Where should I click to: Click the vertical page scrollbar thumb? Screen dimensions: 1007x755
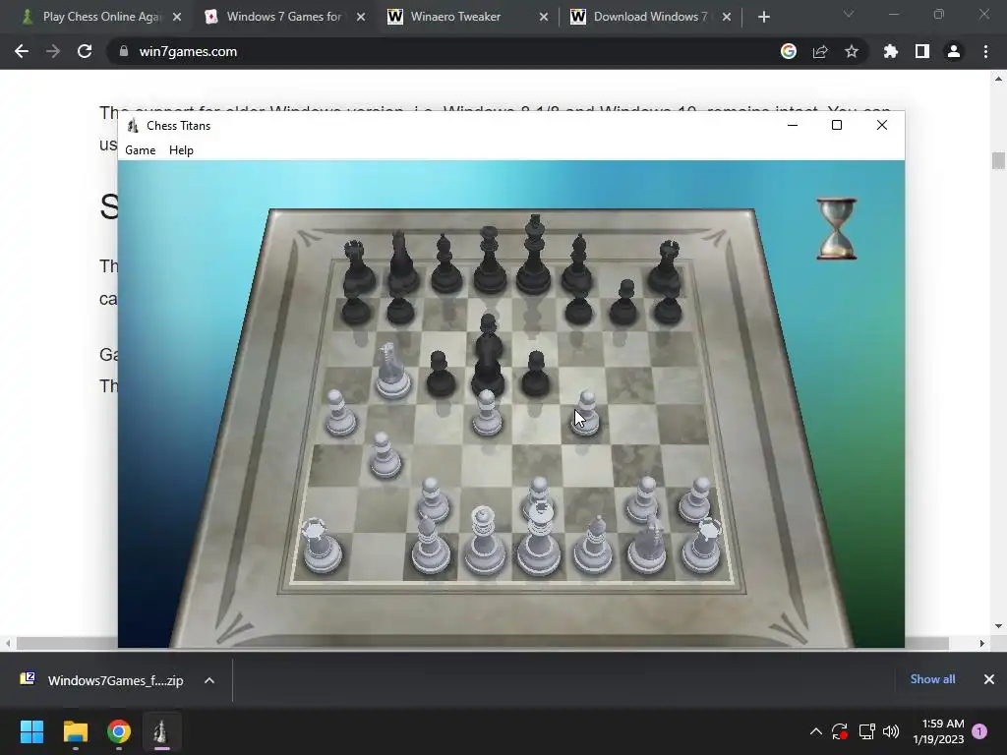pyautogui.click(x=998, y=160)
